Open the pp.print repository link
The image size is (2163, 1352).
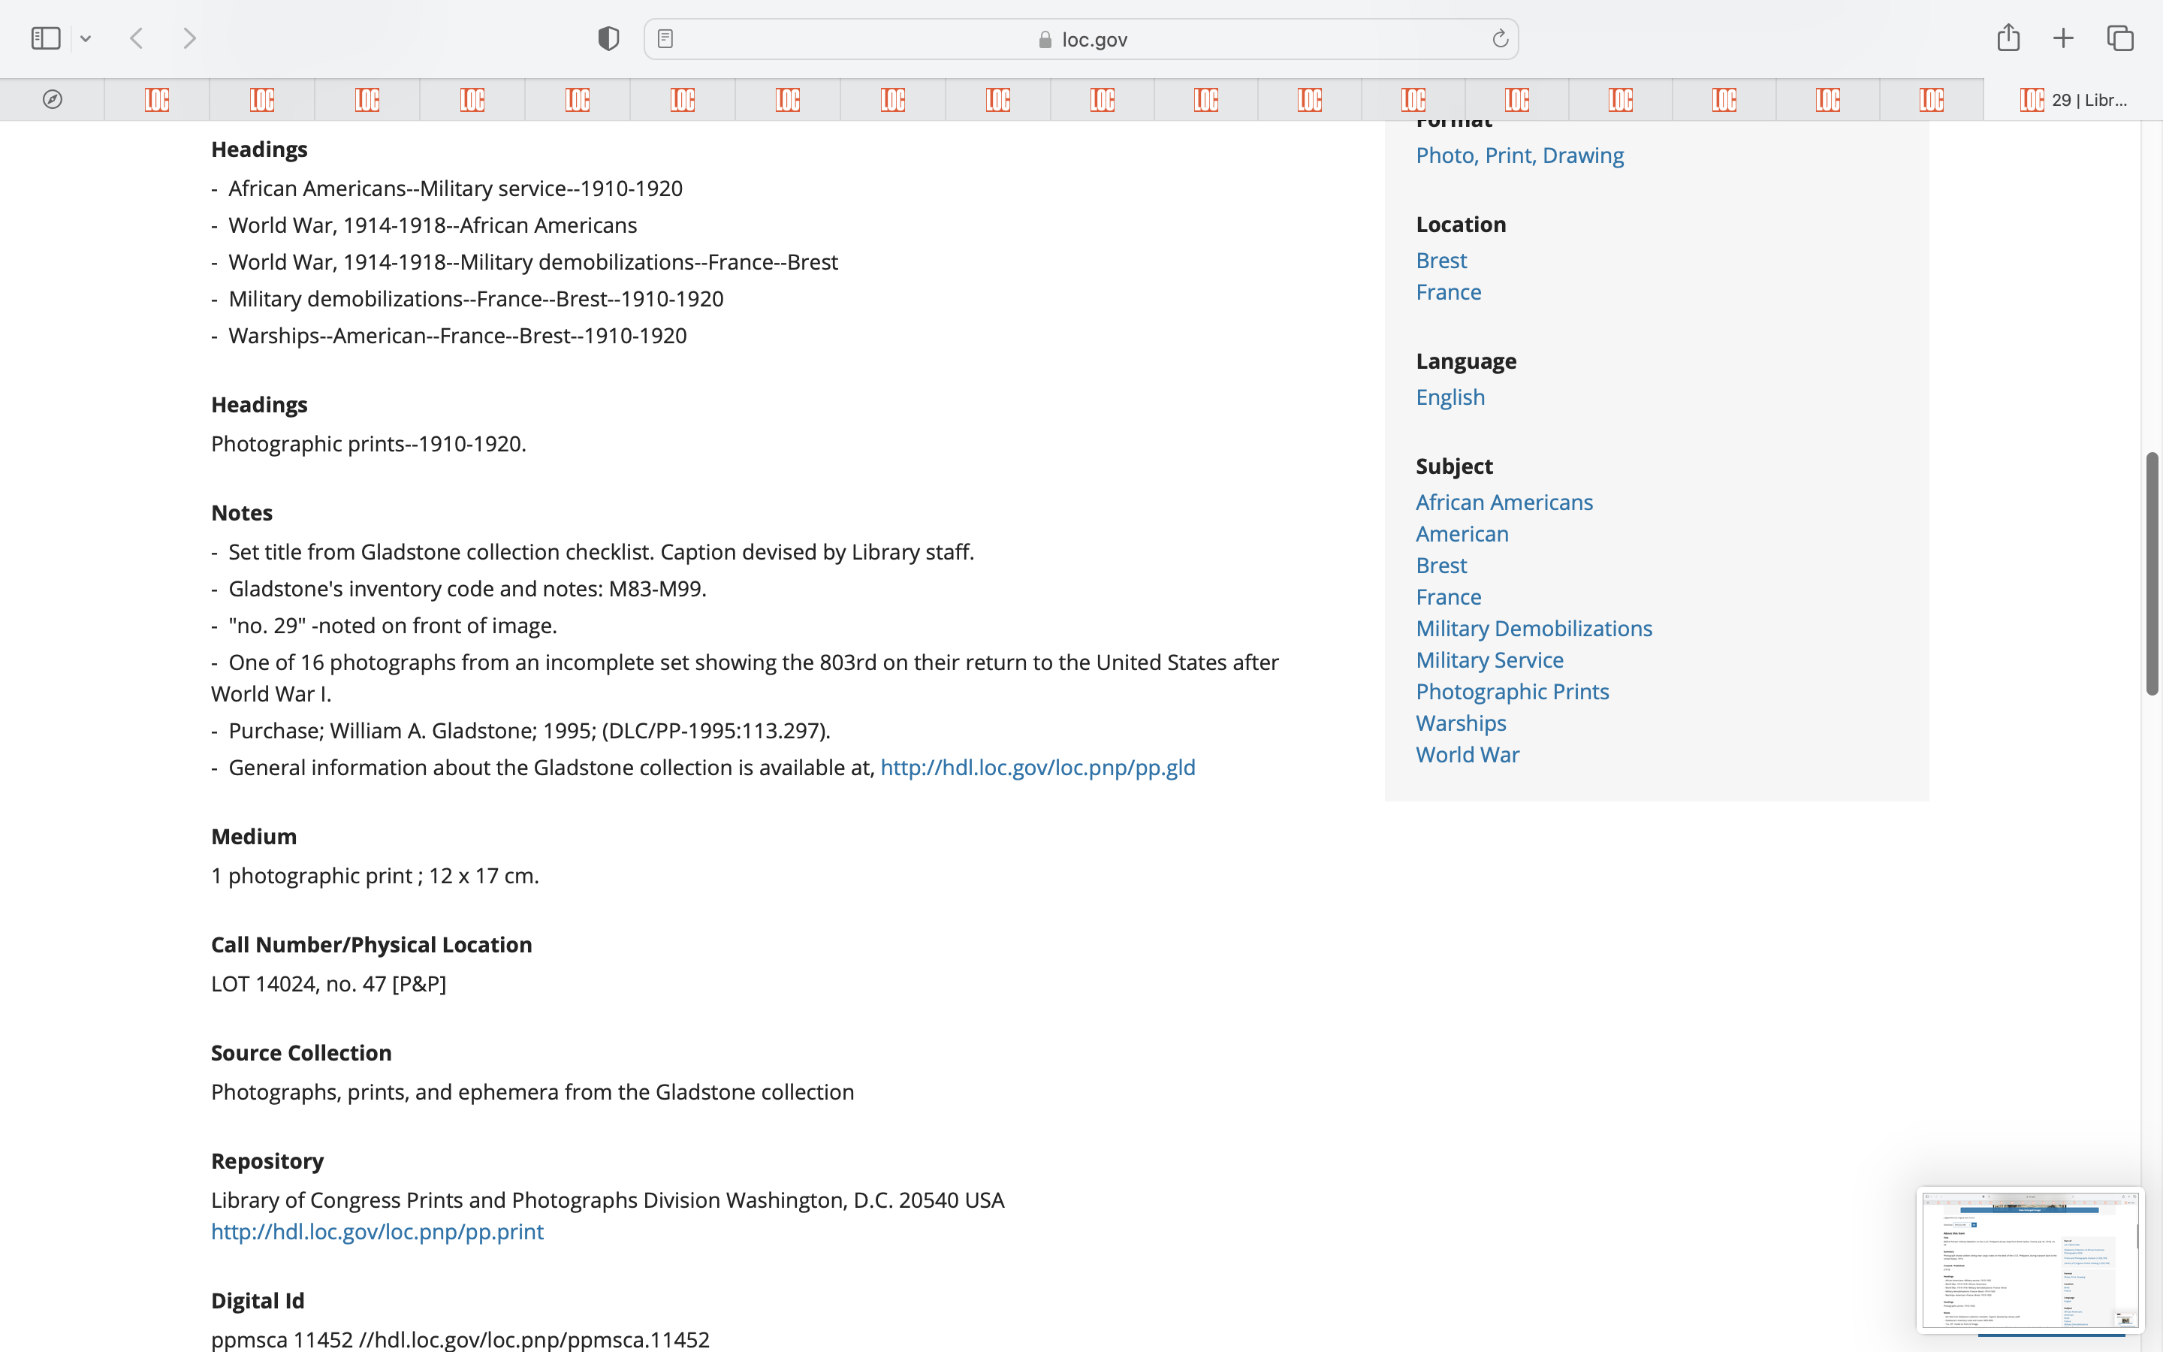pos(377,1231)
